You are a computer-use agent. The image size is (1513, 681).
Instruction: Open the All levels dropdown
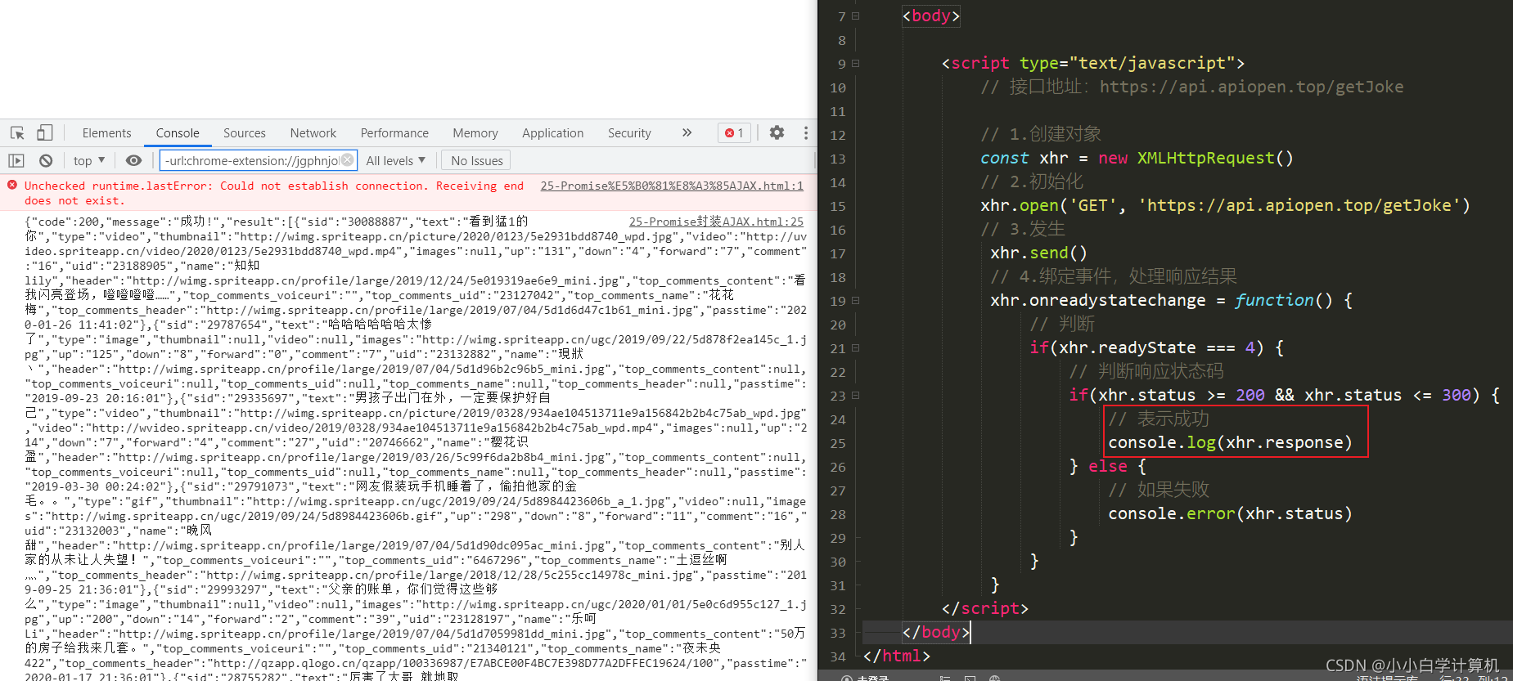pyautogui.click(x=396, y=161)
